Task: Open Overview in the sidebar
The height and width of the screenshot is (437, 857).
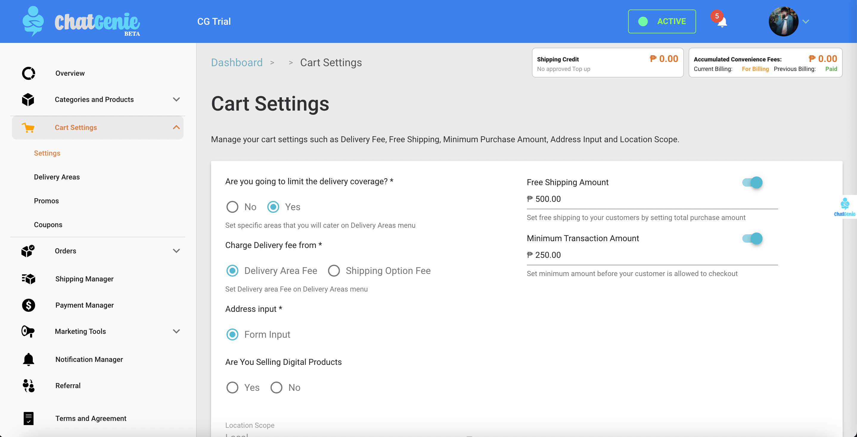Action: pos(70,73)
